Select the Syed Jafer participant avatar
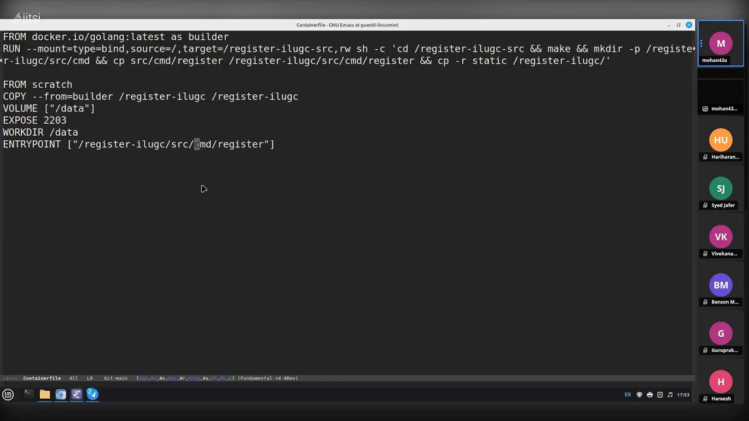This screenshot has height=421, width=749. click(721, 189)
